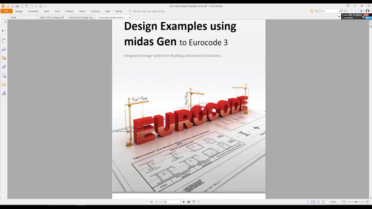Select the App7_EC3_Design.pdf document tab
The width and height of the screenshot is (372, 209).
pos(52,17)
